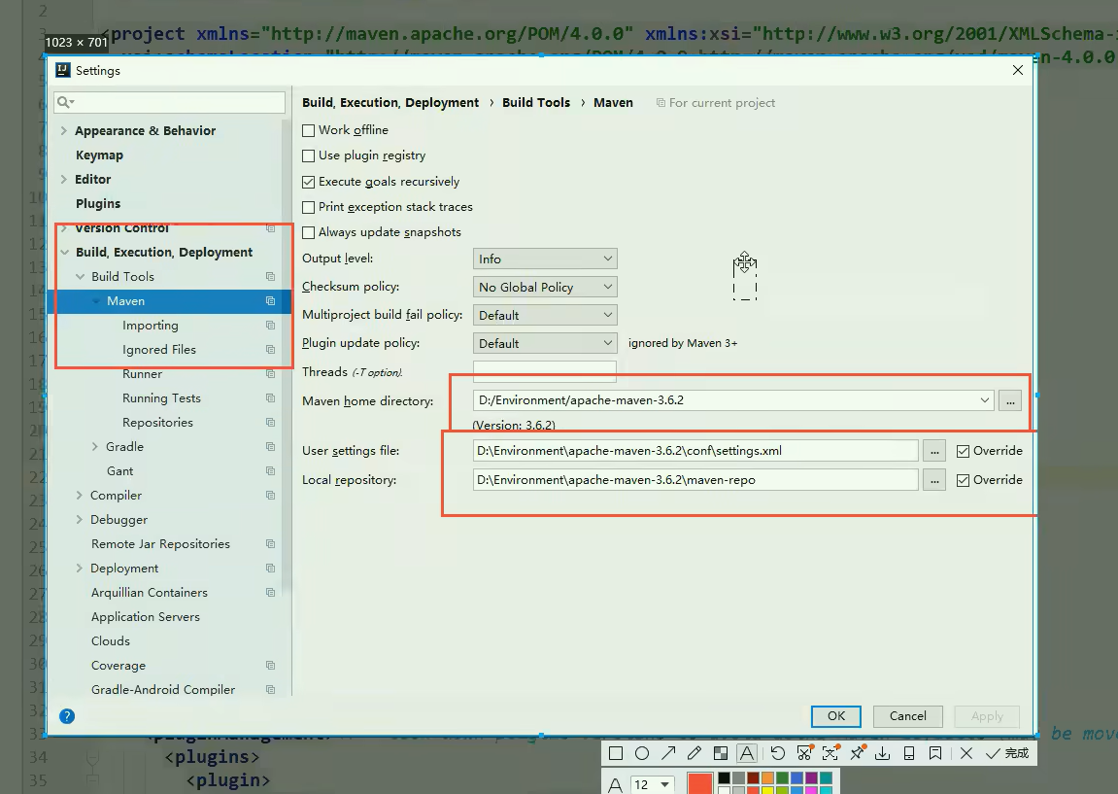Click the IntelliJ icon in Settings title bar
Viewport: 1118px width, 794px height.
tap(63, 70)
